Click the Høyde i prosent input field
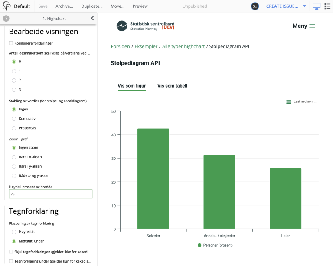 (x=51, y=194)
